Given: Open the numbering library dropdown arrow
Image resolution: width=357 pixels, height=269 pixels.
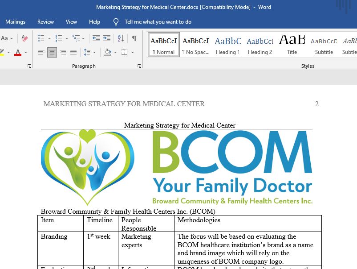Looking at the screenshot, I should coord(66,38).
